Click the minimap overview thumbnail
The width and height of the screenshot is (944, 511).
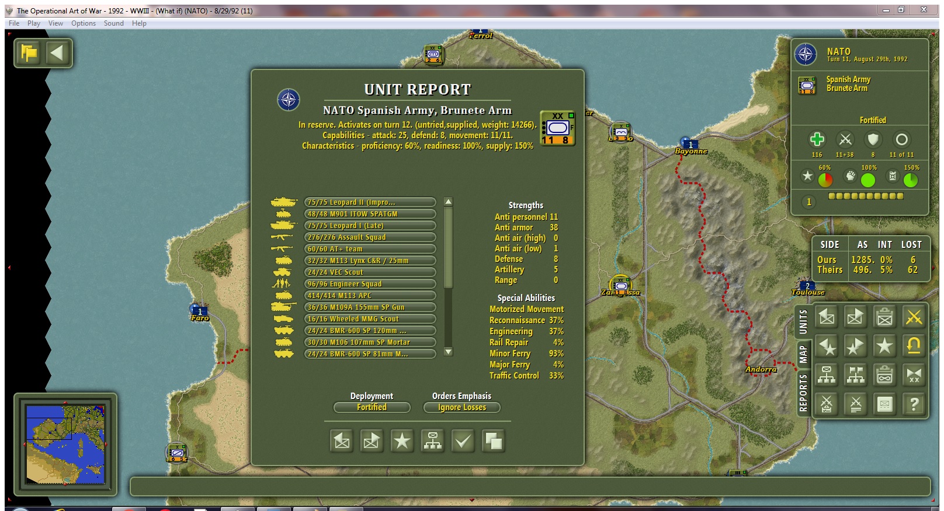65,444
